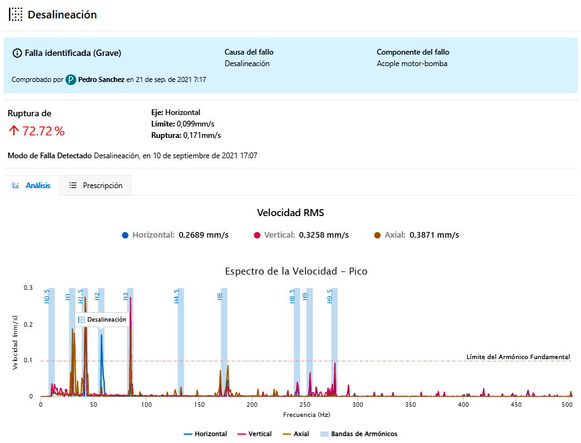Click the brown Axial RMS color dot
581x443 pixels.
tap(378, 235)
